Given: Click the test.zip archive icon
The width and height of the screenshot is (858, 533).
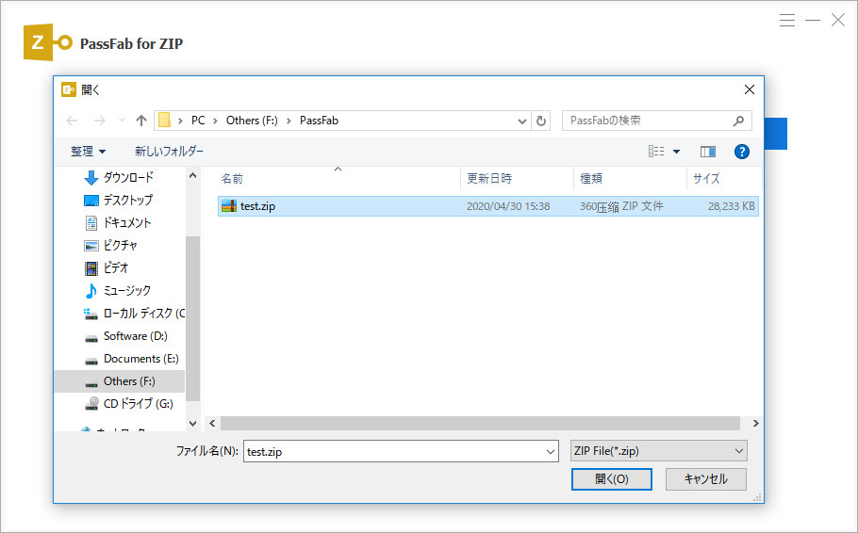Looking at the screenshot, I should click(x=229, y=206).
